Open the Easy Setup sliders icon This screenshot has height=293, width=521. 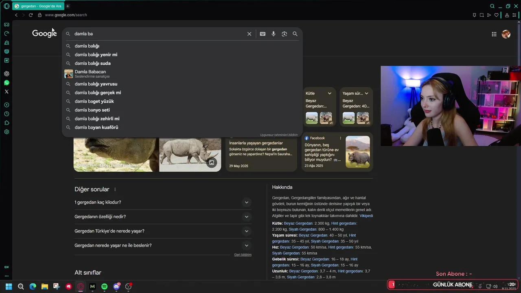pyautogui.click(x=514, y=15)
